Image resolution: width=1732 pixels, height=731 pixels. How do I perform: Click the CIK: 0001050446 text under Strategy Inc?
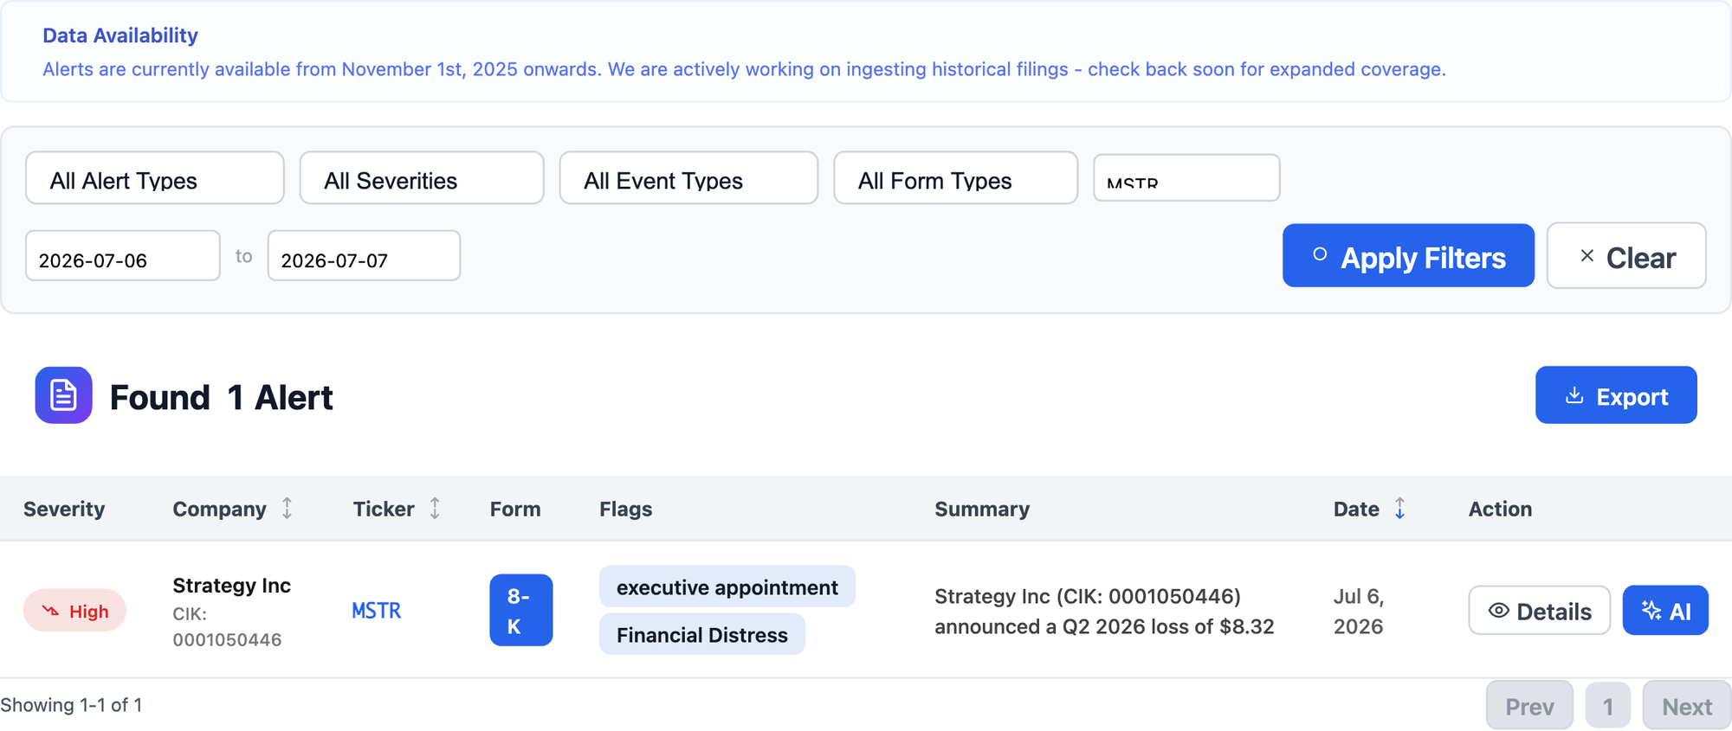tap(227, 627)
